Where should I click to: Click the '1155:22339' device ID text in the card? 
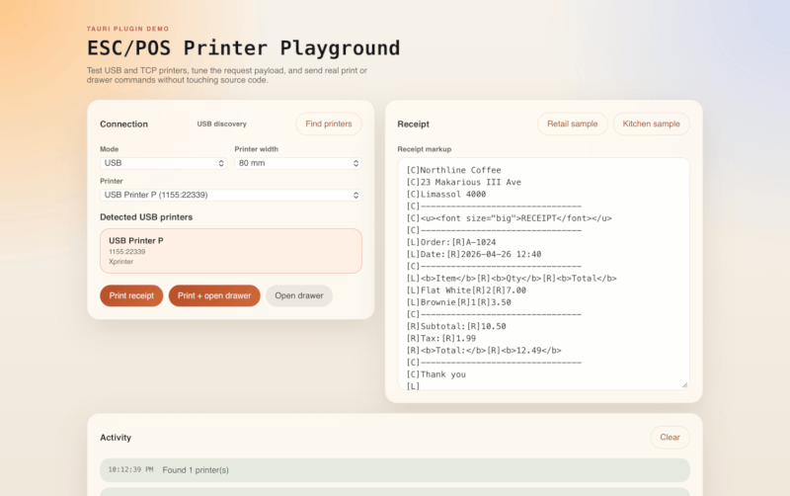(127, 252)
